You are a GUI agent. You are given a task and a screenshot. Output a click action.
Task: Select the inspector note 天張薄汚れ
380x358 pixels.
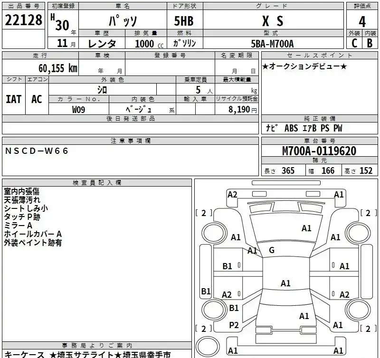tap(22, 200)
